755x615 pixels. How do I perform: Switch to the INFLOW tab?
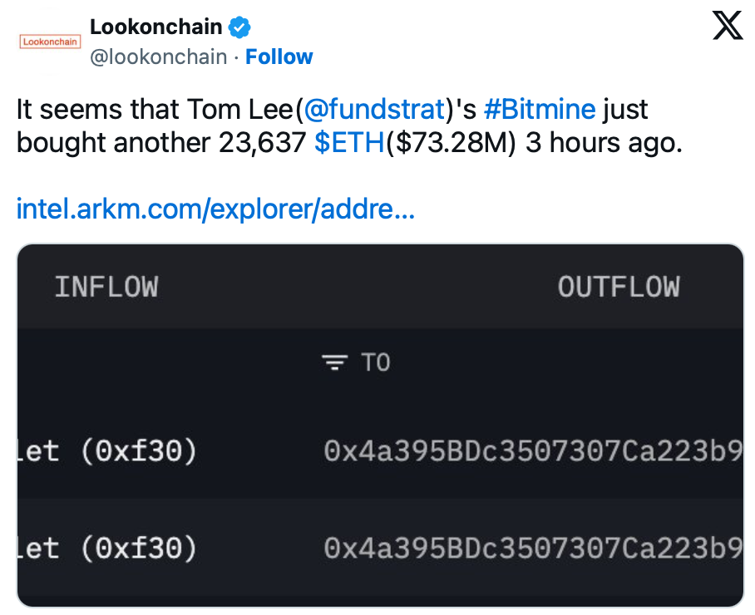coord(106,287)
